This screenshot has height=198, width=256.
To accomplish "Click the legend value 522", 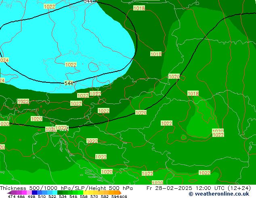I will pos(52,196).
